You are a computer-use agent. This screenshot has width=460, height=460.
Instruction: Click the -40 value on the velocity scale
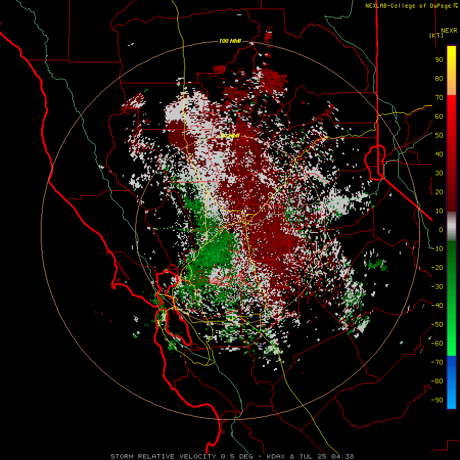click(437, 306)
